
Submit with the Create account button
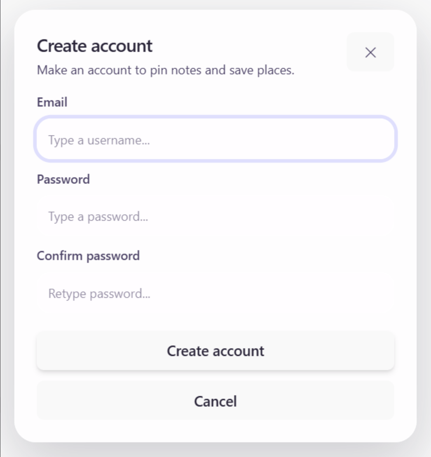point(215,351)
